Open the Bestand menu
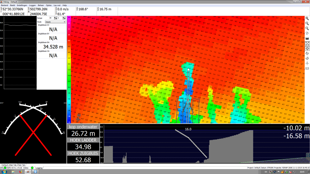The height and width of the screenshot is (174, 310). [5, 5]
